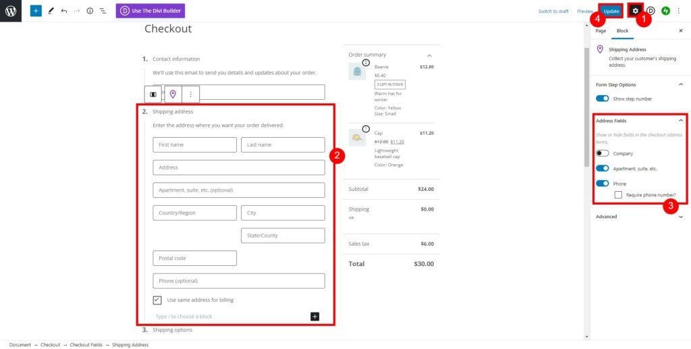Check Require phone number checkbox
The image size is (691, 349).
point(618,195)
